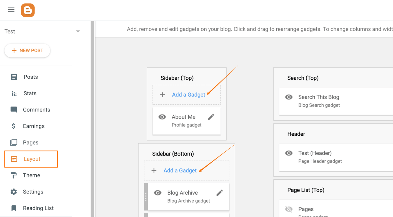Expand the Test blog selector dropdown
This screenshot has width=393, height=217.
pos(78,31)
